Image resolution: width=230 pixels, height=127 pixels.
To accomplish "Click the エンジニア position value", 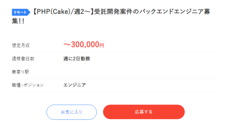I will (x=75, y=85).
